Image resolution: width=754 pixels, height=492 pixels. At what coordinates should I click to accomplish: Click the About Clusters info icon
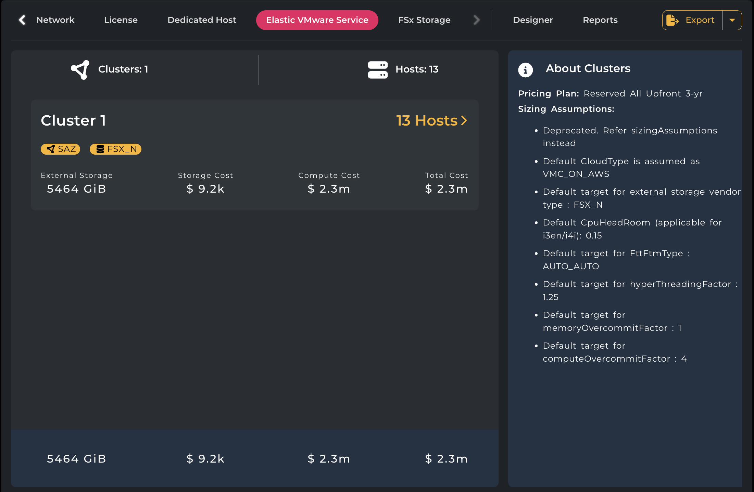pyautogui.click(x=525, y=70)
